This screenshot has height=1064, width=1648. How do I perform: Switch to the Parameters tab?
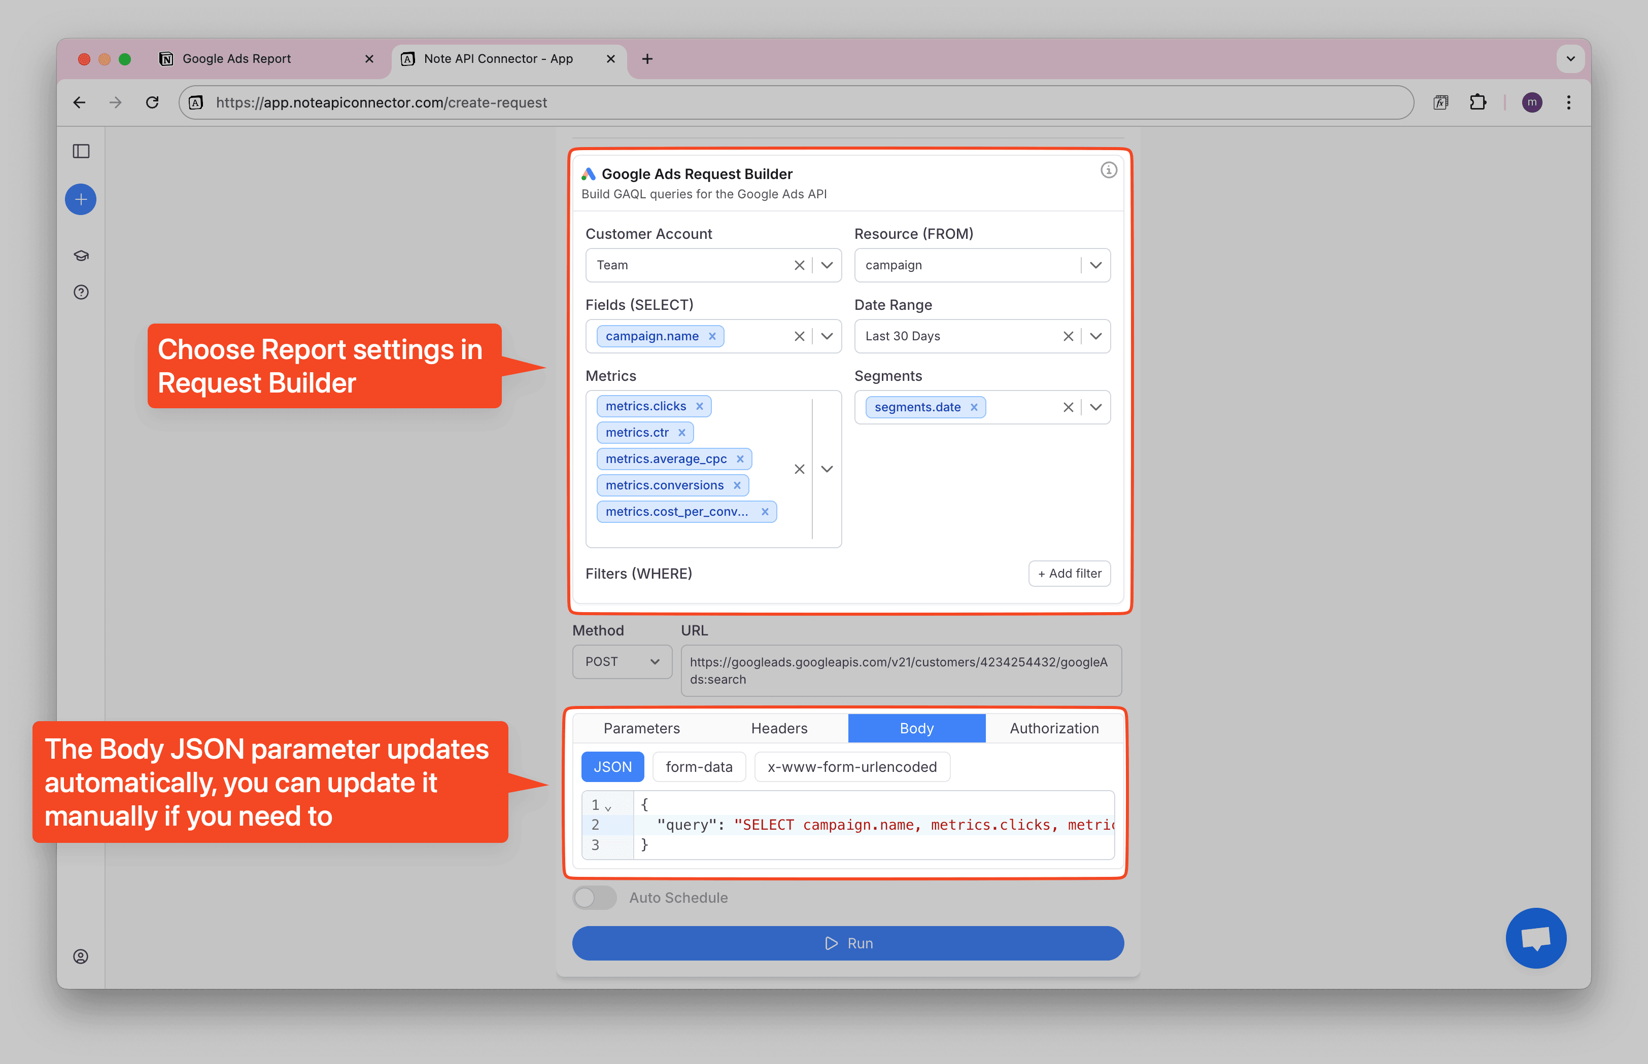pyautogui.click(x=641, y=728)
